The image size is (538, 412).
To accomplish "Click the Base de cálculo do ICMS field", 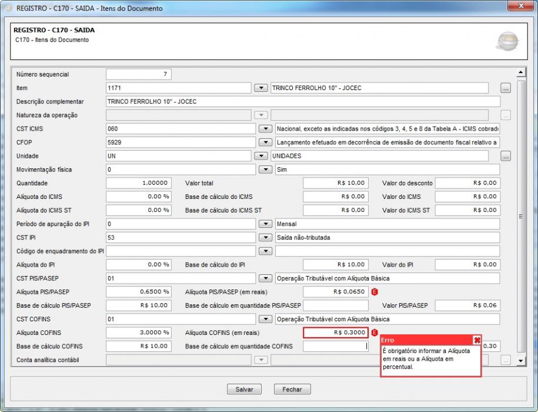I will (336, 197).
